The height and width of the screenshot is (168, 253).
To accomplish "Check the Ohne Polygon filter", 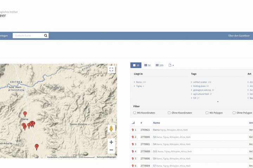I will pyautogui.click(x=234, y=113).
